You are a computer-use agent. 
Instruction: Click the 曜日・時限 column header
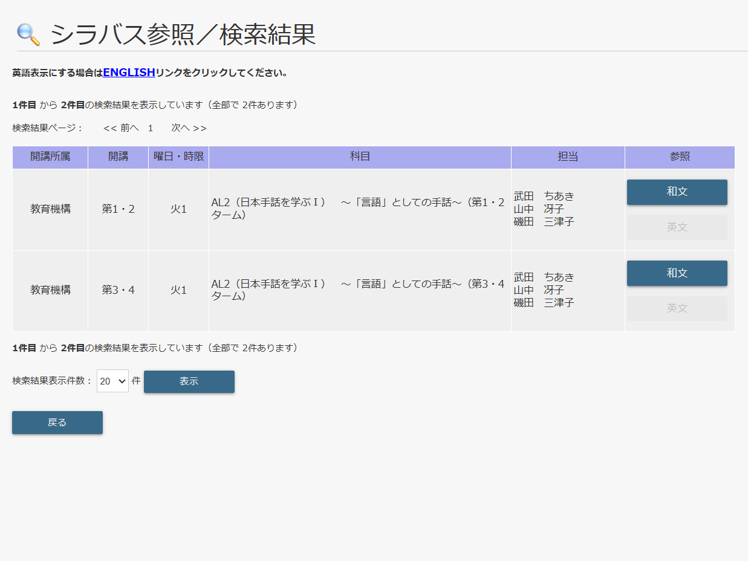pos(178,157)
